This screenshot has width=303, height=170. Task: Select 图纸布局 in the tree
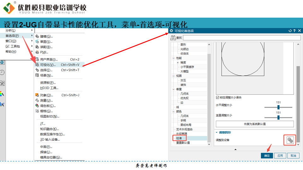tap(186, 125)
